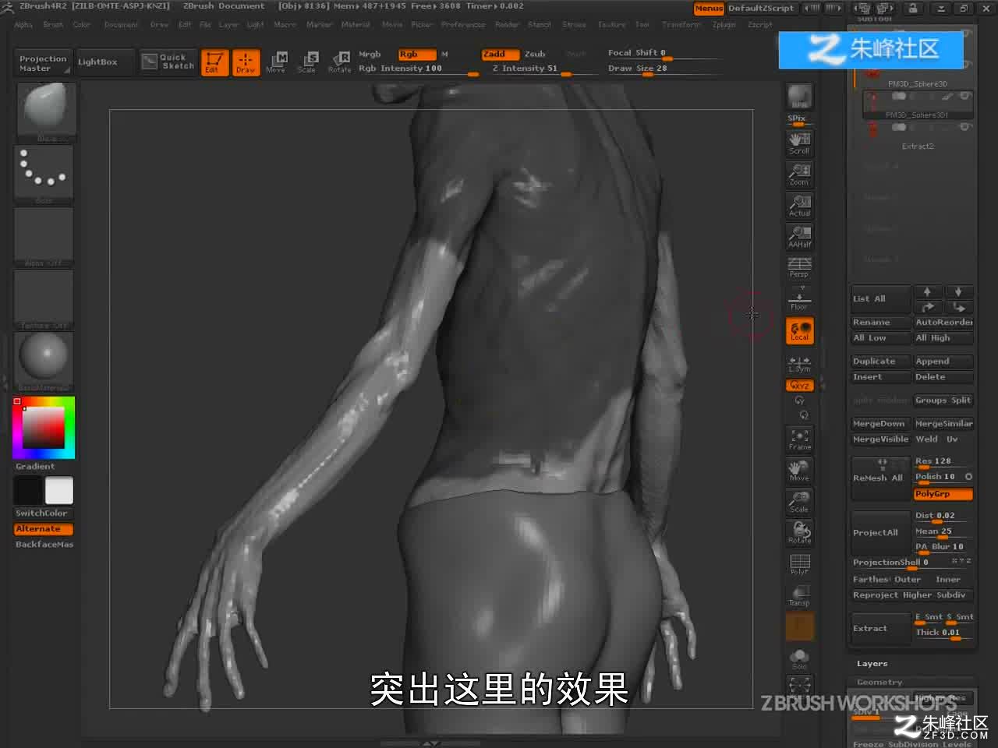Image resolution: width=998 pixels, height=748 pixels.
Task: Click the ProjectAll button
Action: (880, 533)
